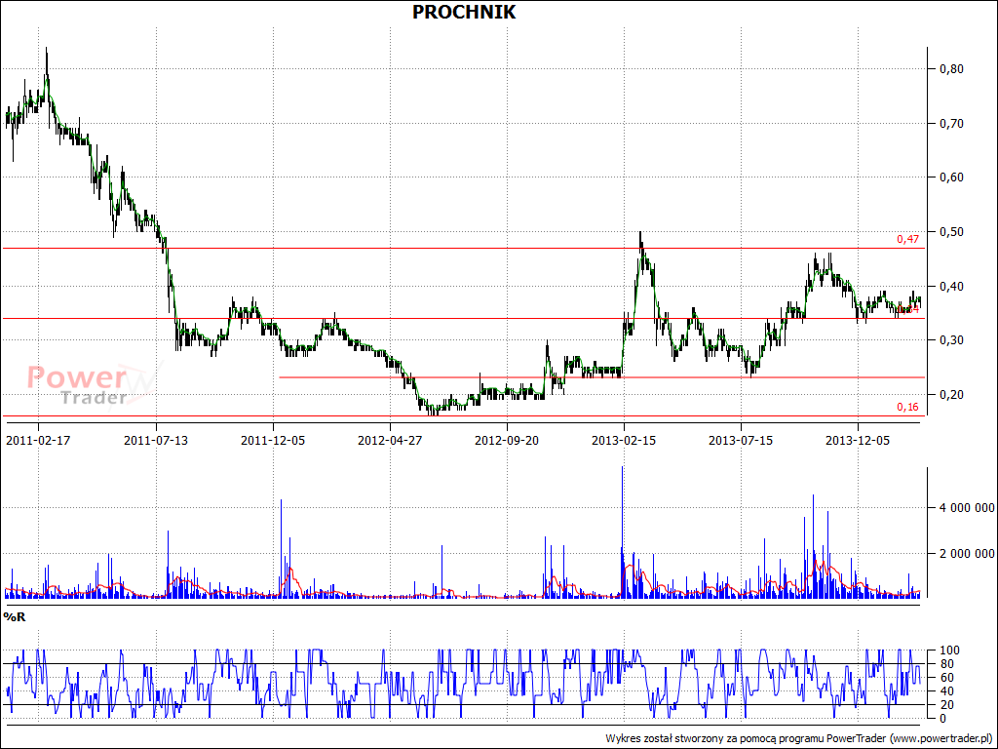Click the 0,20 price axis label
Image resolution: width=998 pixels, height=749 pixels.
coord(951,395)
